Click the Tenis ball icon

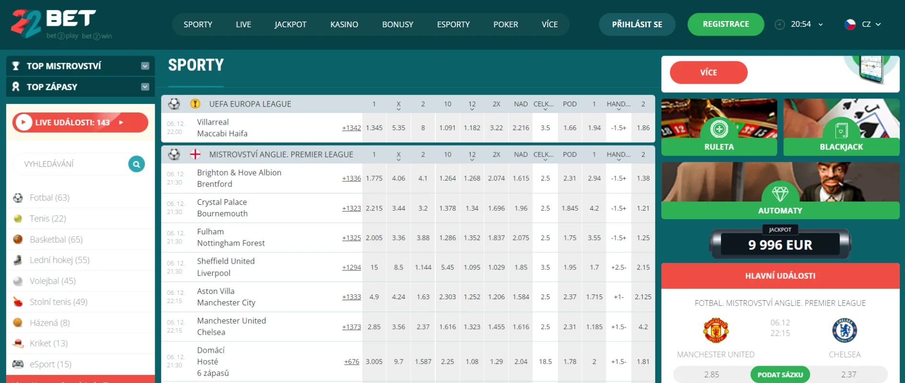[x=18, y=219]
